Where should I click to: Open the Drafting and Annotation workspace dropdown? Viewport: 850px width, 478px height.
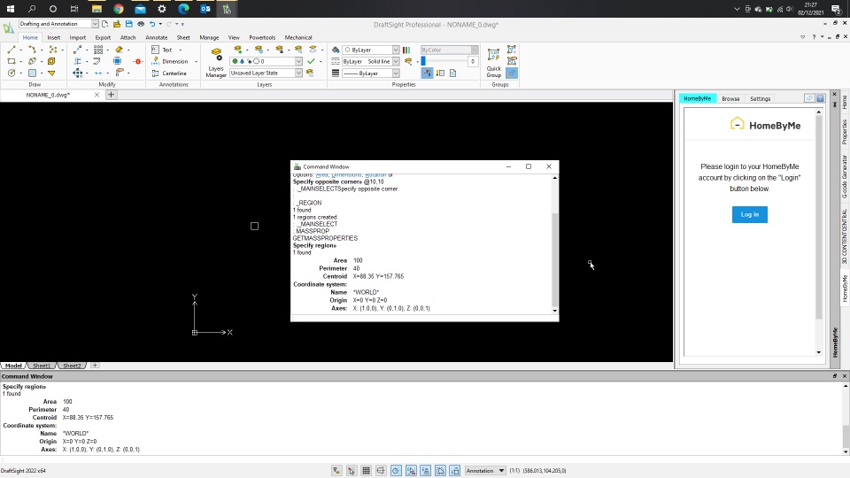coord(95,24)
